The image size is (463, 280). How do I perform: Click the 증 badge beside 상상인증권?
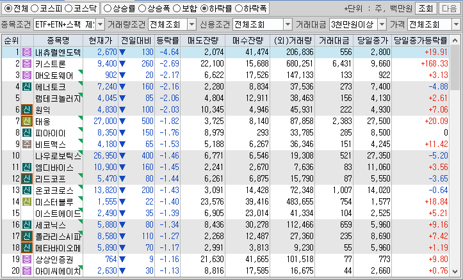[27, 259]
